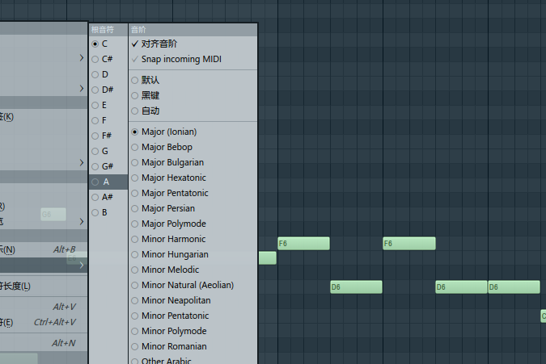Viewport: 546px width, 364px height.
Task: Set root note to F
Action: pos(108,120)
